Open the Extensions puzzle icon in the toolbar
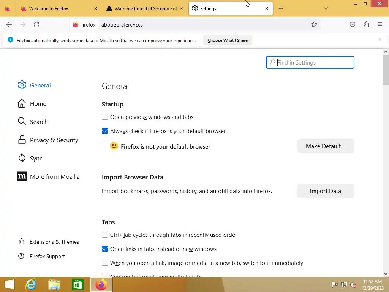This screenshot has width=389, height=292. coord(366,24)
